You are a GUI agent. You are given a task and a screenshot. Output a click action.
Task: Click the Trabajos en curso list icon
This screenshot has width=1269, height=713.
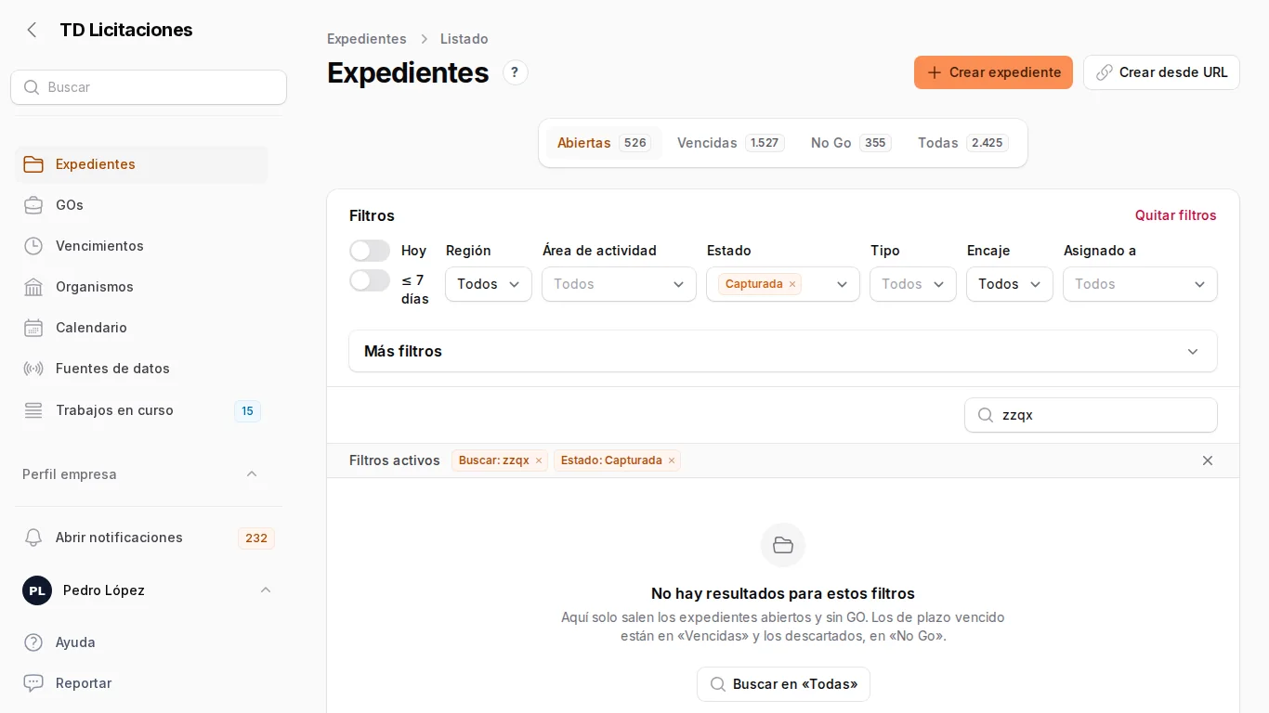[33, 410]
